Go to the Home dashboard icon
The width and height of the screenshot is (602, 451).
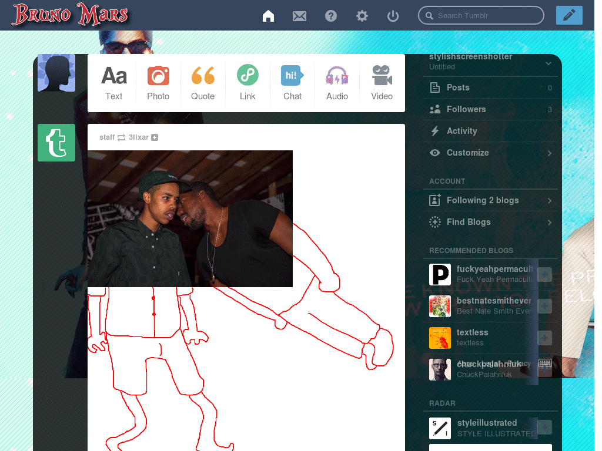(268, 16)
